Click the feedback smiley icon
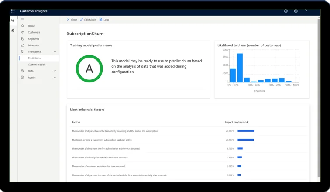330x192 pixels. click(x=285, y=11)
